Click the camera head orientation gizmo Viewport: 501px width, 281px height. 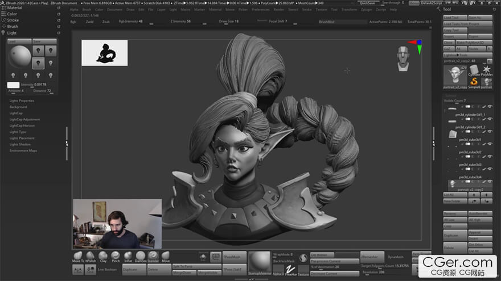[x=403, y=58]
